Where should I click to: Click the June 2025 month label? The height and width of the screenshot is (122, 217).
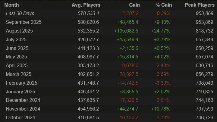[x=17, y=48]
